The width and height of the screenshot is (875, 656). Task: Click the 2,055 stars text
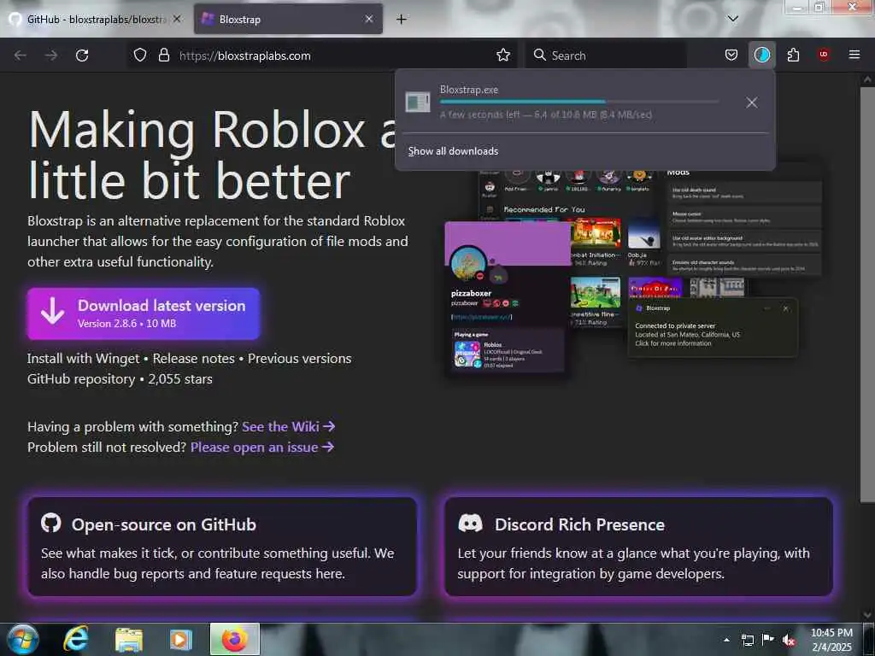[x=180, y=379]
